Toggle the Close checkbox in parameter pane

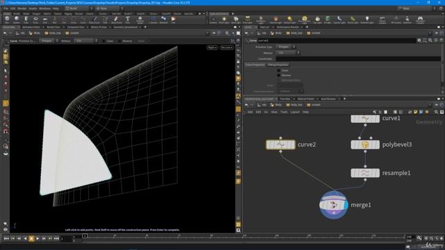pyautogui.click(x=279, y=70)
